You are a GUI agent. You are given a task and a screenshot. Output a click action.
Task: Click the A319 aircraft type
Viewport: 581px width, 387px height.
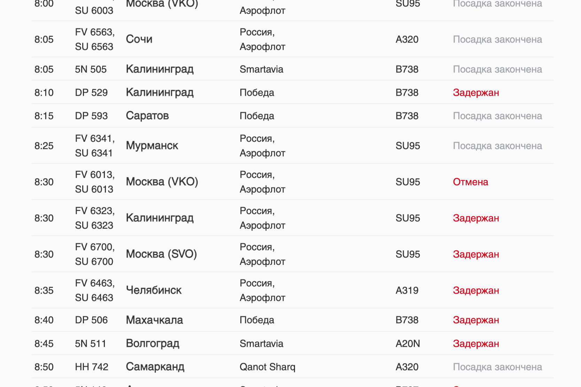coord(407,290)
